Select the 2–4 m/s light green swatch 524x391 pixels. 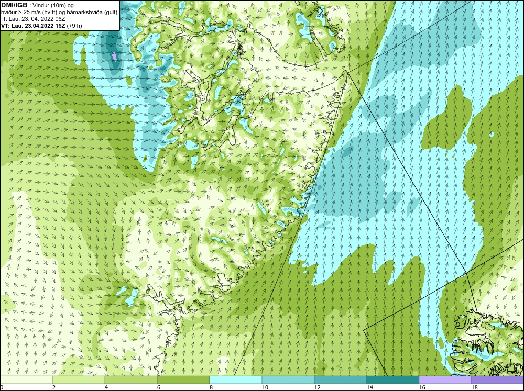(79, 380)
